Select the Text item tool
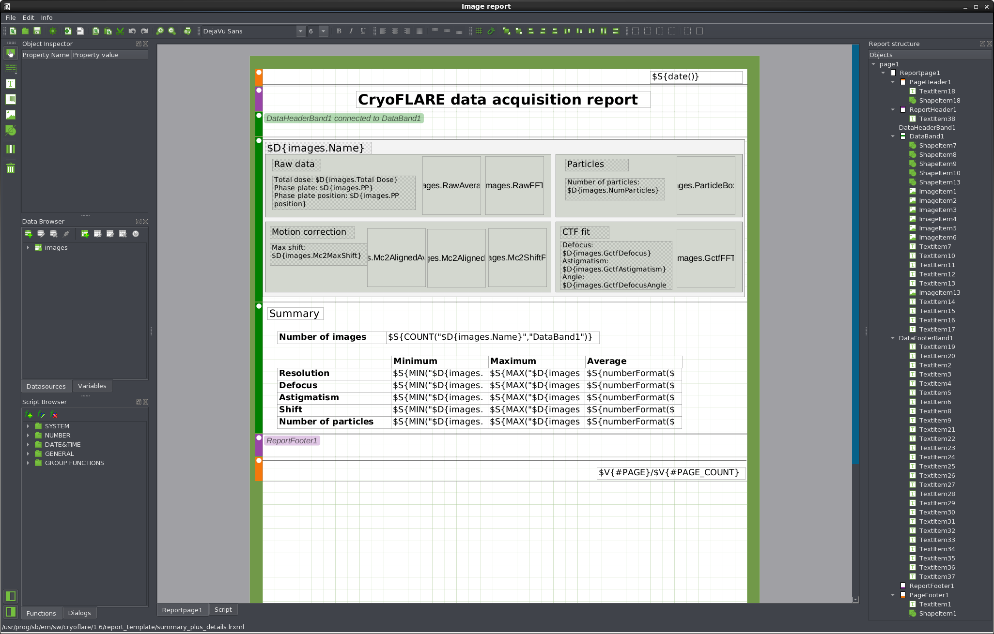Image resolution: width=994 pixels, height=634 pixels. point(11,84)
